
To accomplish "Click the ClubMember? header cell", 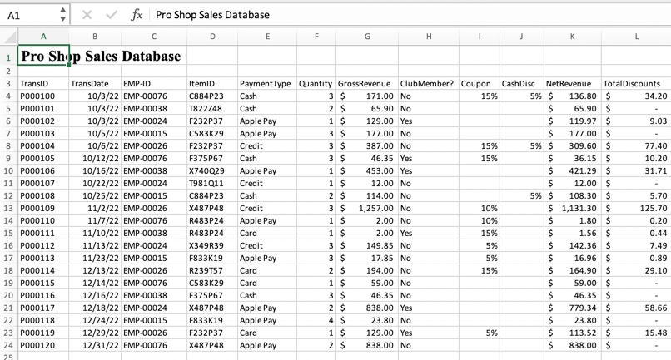I will [429, 84].
